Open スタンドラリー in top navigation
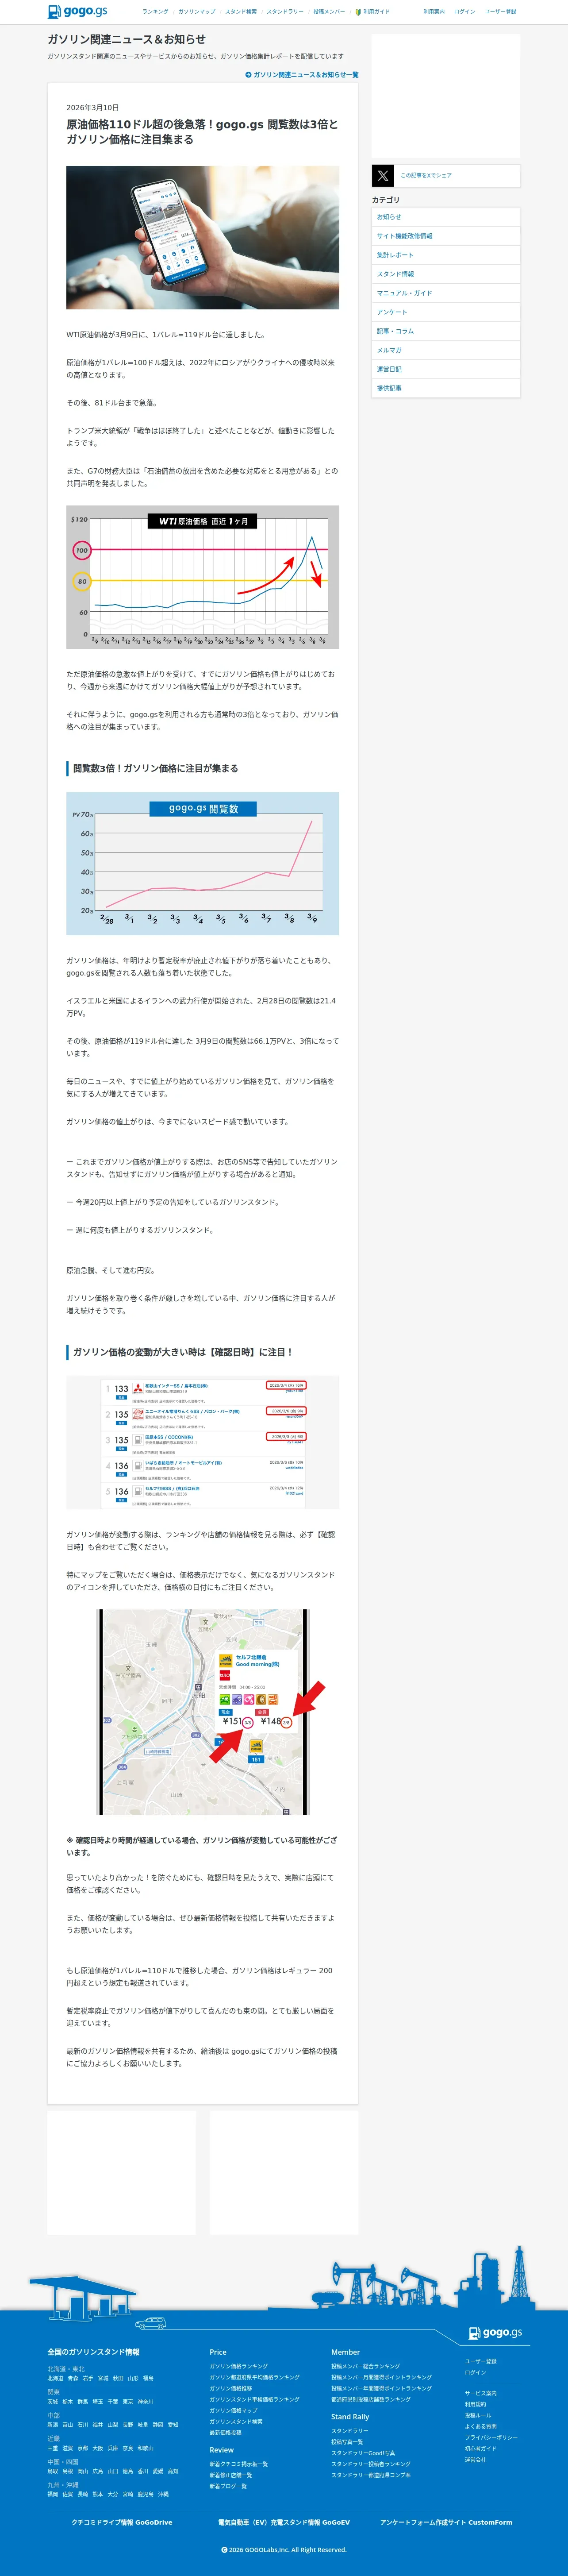Screen dimensions: 568x2576 [285, 11]
